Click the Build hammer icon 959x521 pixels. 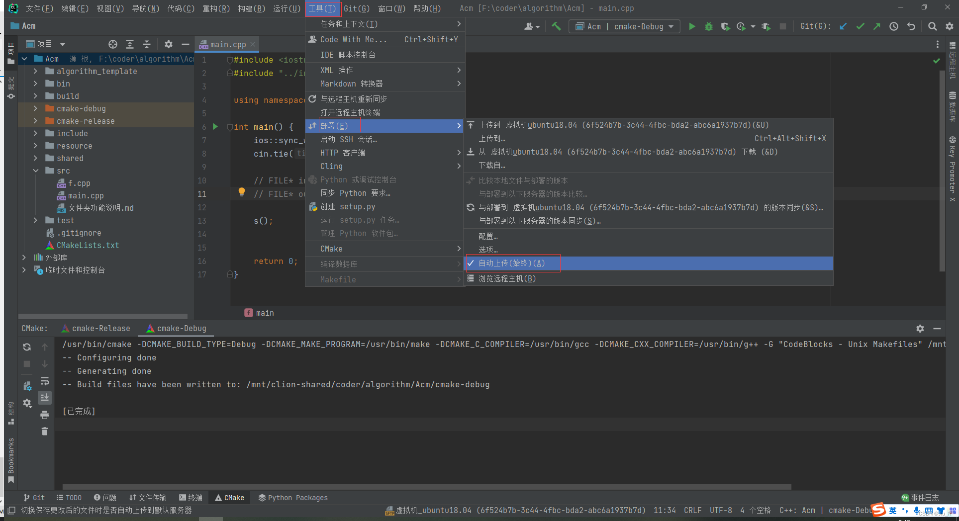click(x=556, y=26)
